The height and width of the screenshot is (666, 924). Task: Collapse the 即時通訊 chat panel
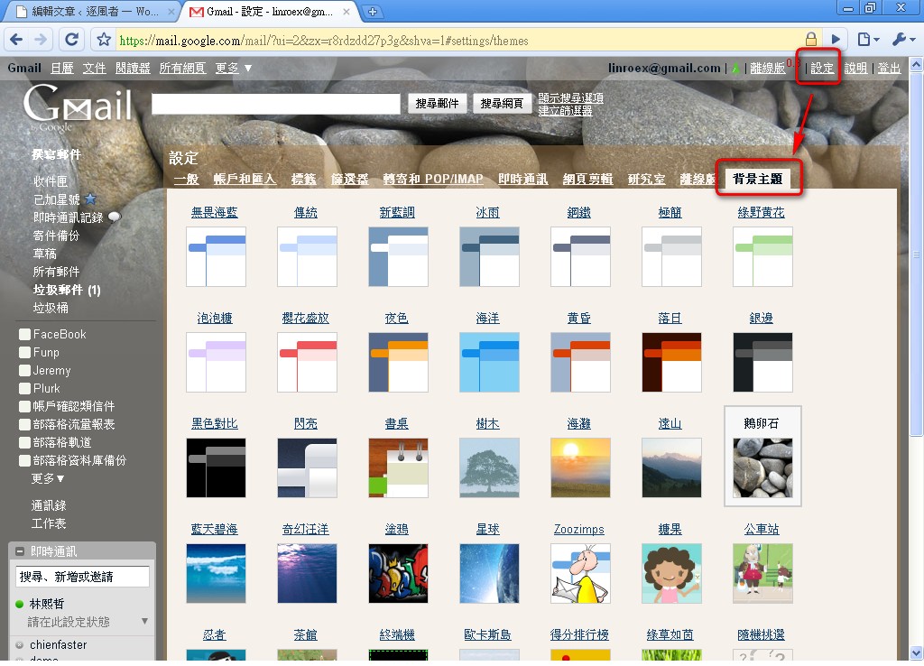click(20, 551)
